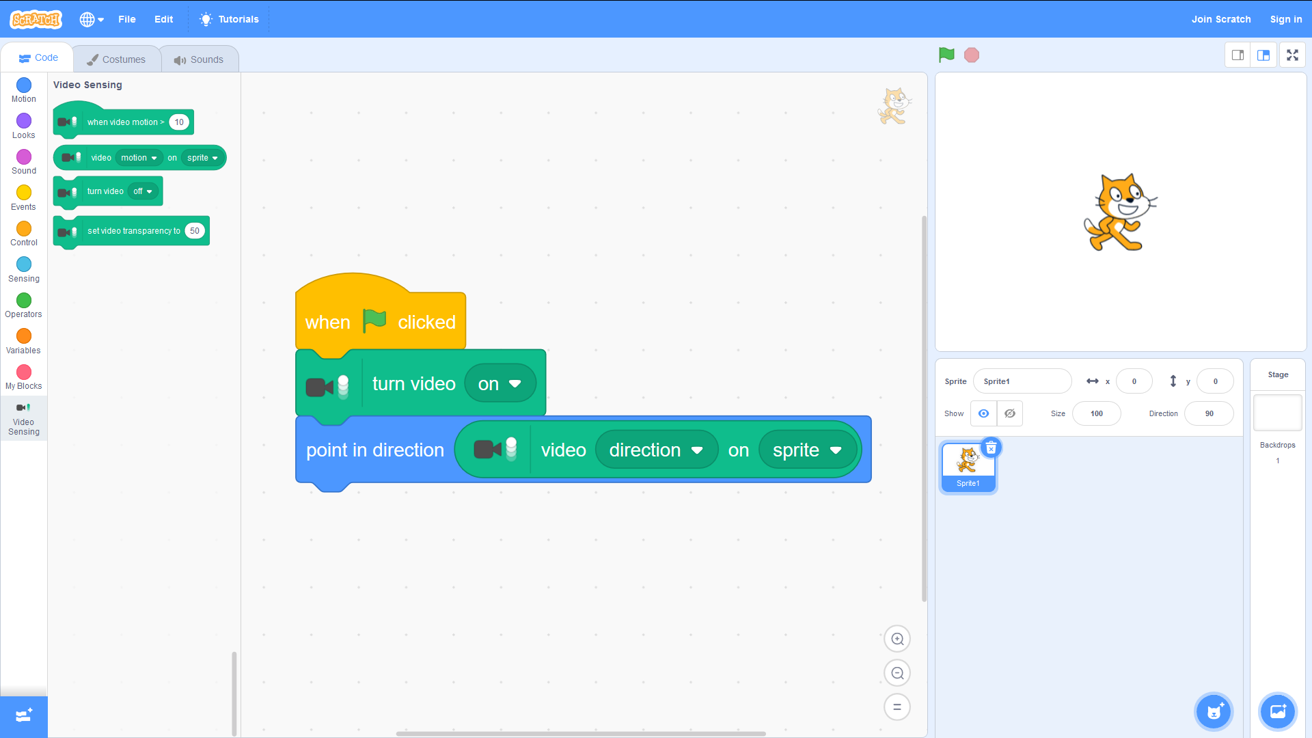Open the Video Sensing category

pyautogui.click(x=23, y=418)
